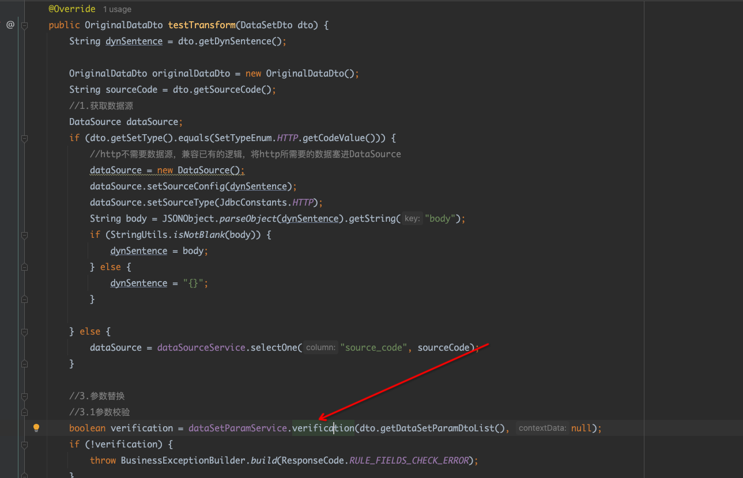Click the "{}" string literal
This screenshot has width=743, height=478.
click(x=194, y=283)
